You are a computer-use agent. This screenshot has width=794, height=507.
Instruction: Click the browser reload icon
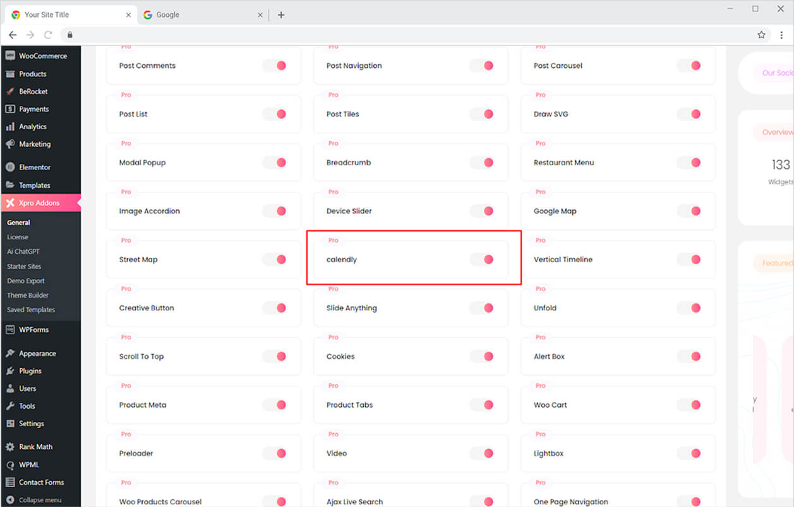pyautogui.click(x=48, y=35)
